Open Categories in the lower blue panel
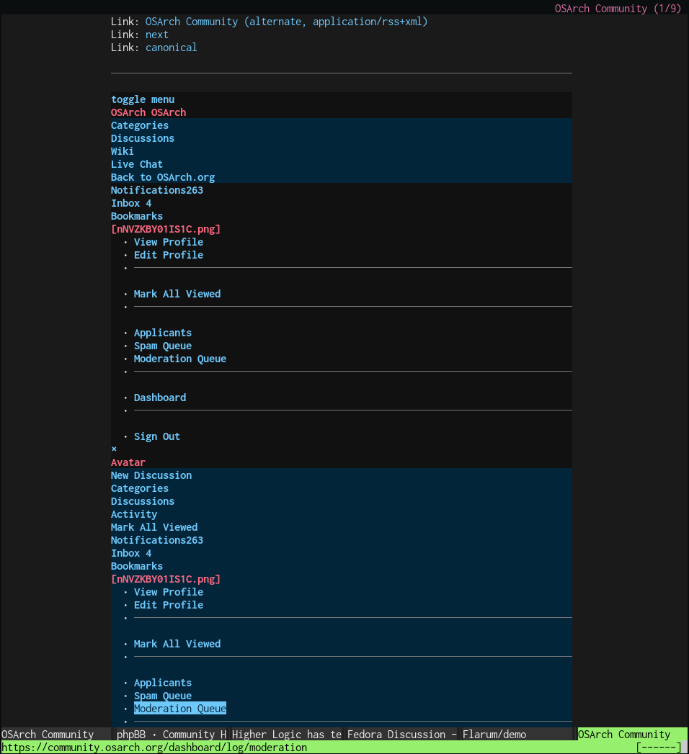The width and height of the screenshot is (689, 754). click(140, 488)
